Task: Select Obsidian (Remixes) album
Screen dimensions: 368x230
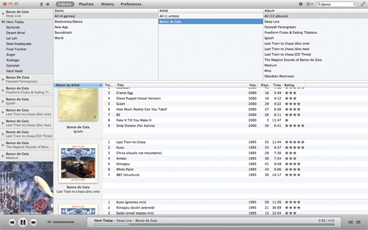Action: pyautogui.click(x=316, y=76)
